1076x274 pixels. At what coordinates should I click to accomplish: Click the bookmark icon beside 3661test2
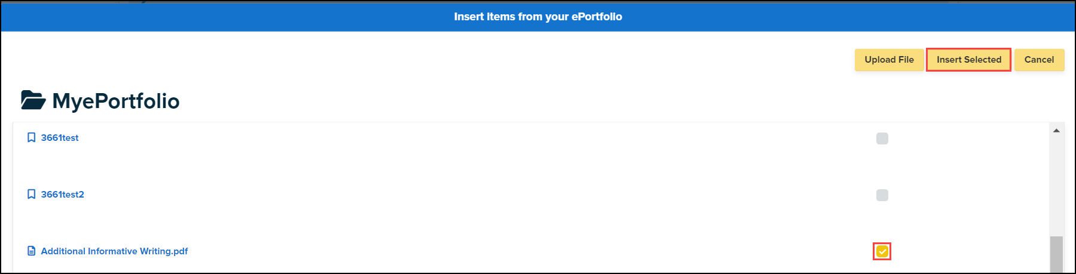tap(32, 195)
